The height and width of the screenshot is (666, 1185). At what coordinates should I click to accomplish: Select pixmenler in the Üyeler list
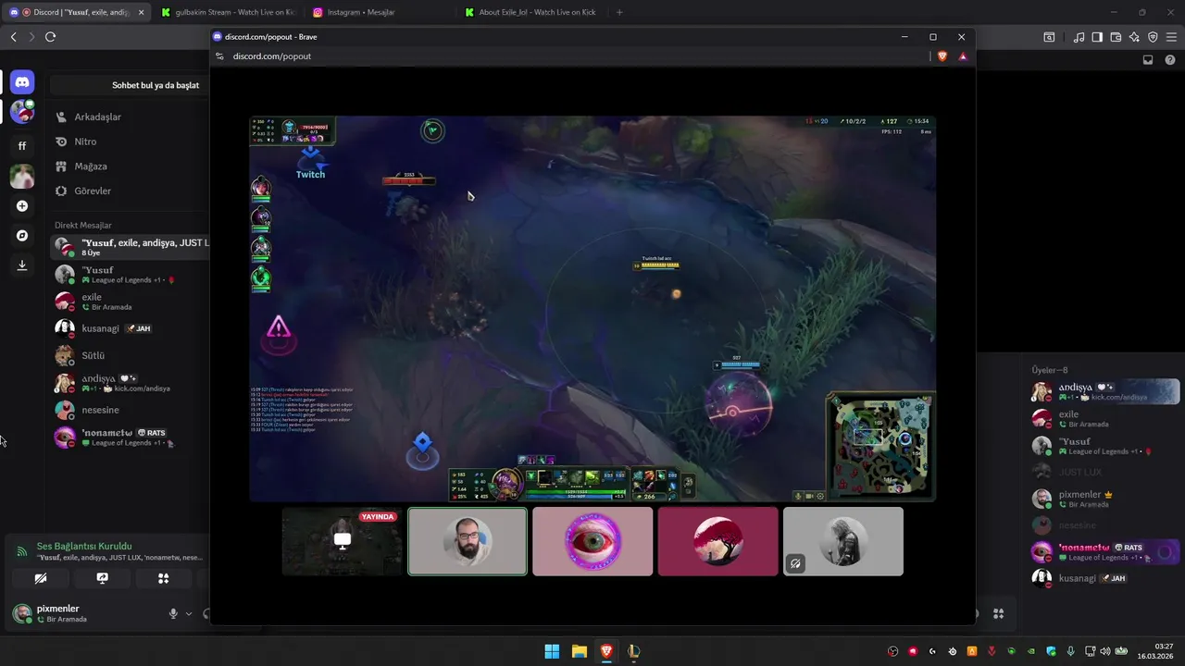click(1104, 499)
